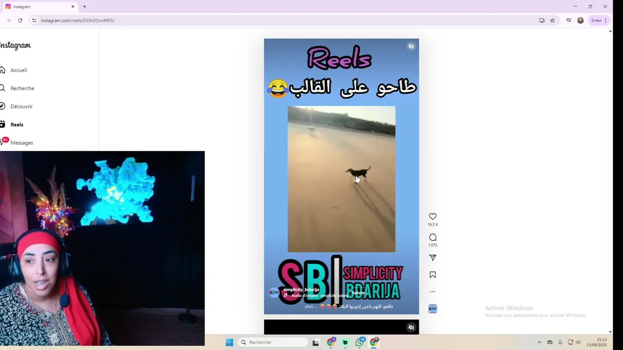The width and height of the screenshot is (623, 350).
Task: Click the Messages notification badge icon
Action: [x=5, y=140]
